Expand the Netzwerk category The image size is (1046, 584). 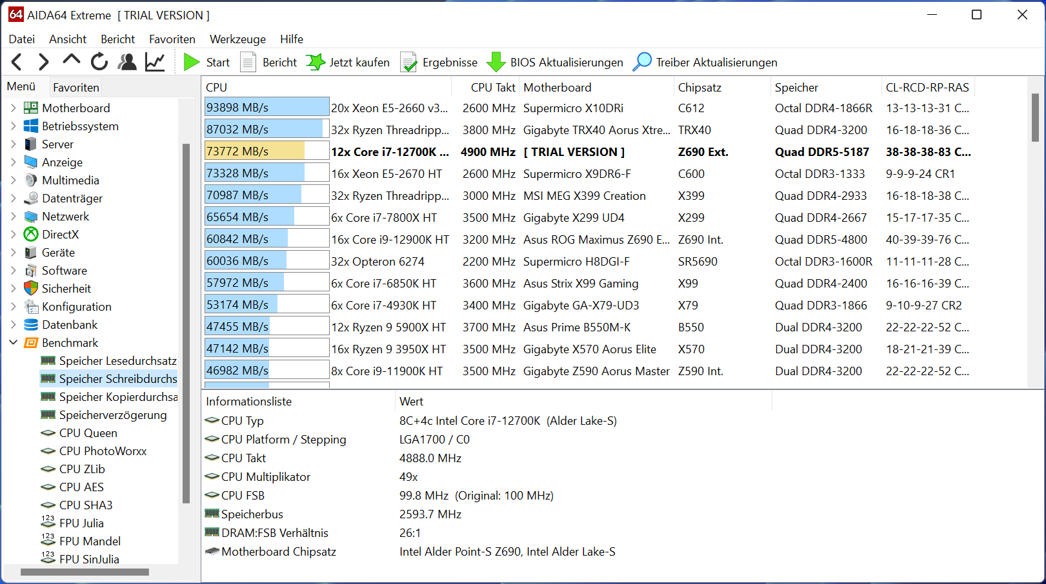12,216
